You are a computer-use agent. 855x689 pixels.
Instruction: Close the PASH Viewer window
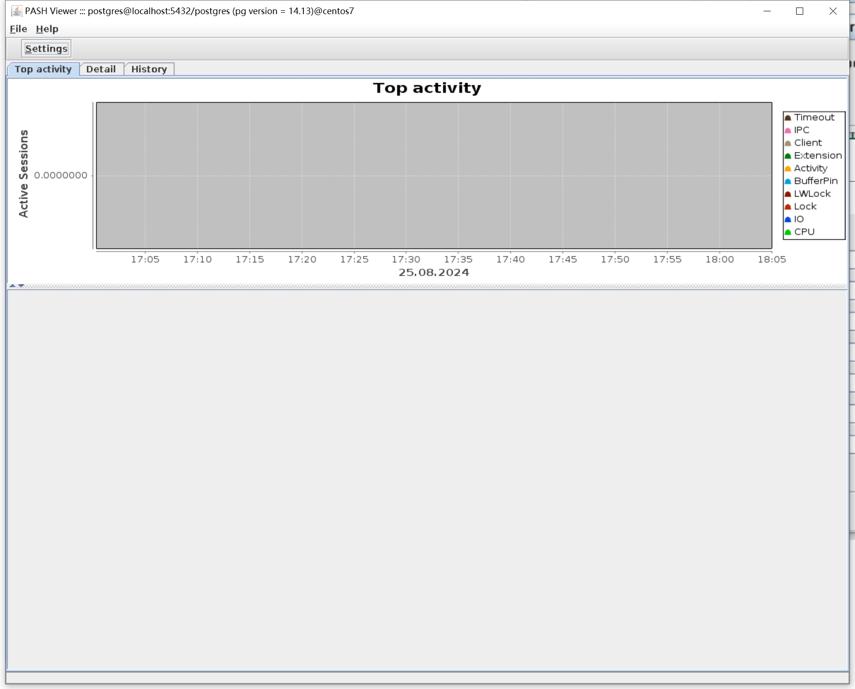[832, 11]
